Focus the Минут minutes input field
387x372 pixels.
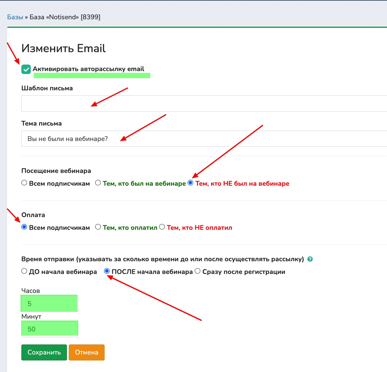(49, 329)
